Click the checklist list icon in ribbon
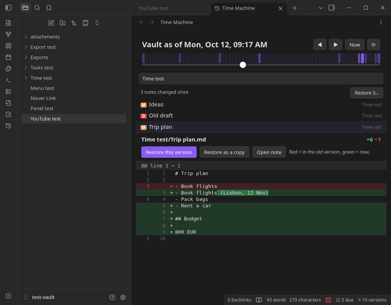The height and width of the screenshot is (305, 391). point(8,91)
